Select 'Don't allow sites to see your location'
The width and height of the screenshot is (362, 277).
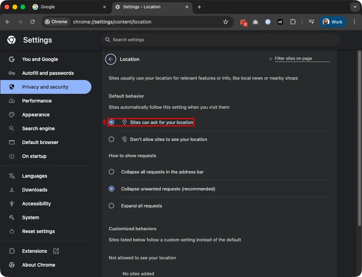click(x=111, y=139)
